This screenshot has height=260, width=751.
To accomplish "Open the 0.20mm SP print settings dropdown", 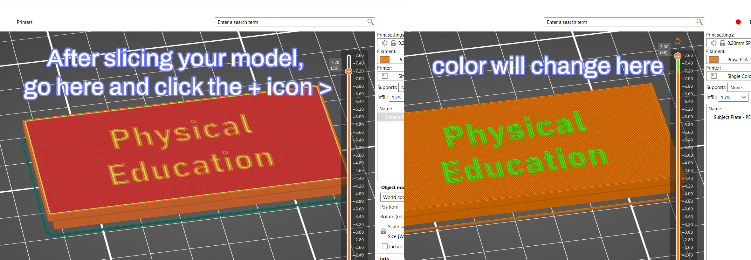I will point(729,43).
